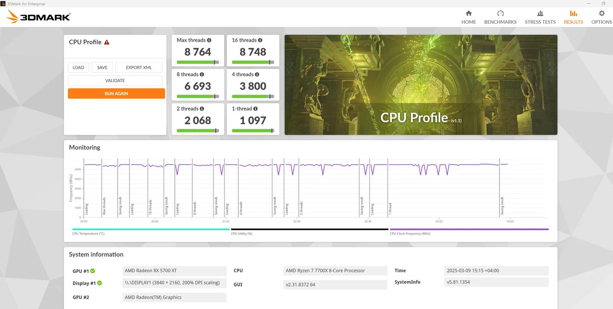
Task: Switch to the Results tab
Action: pos(573,17)
